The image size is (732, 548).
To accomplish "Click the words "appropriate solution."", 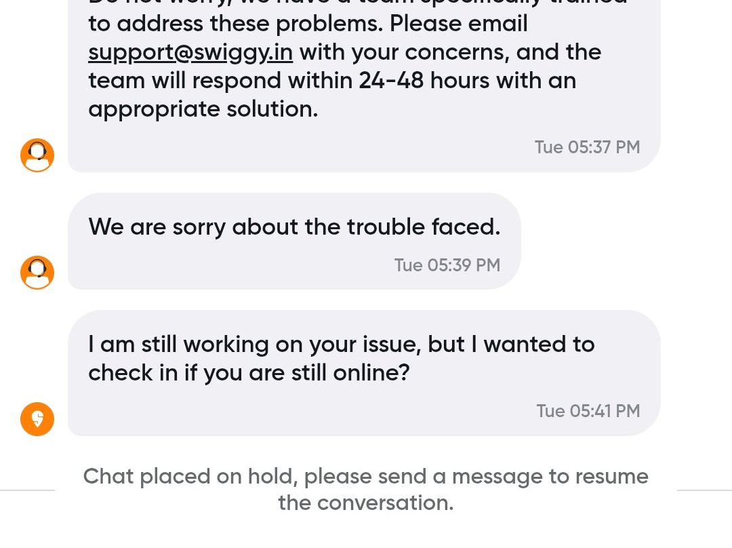I will point(203,109).
